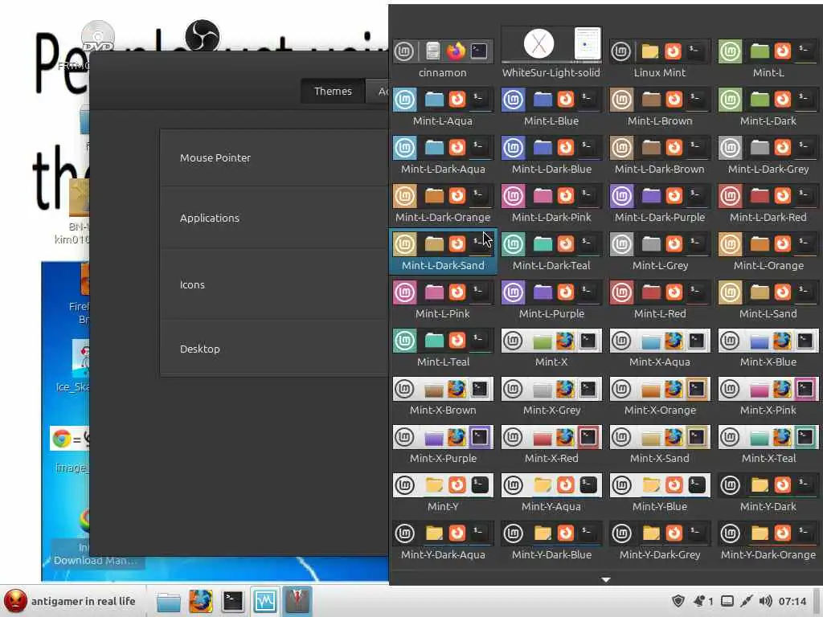Pick the Linux Mint theme
Viewport: 823px width, 617px height.
(660, 51)
